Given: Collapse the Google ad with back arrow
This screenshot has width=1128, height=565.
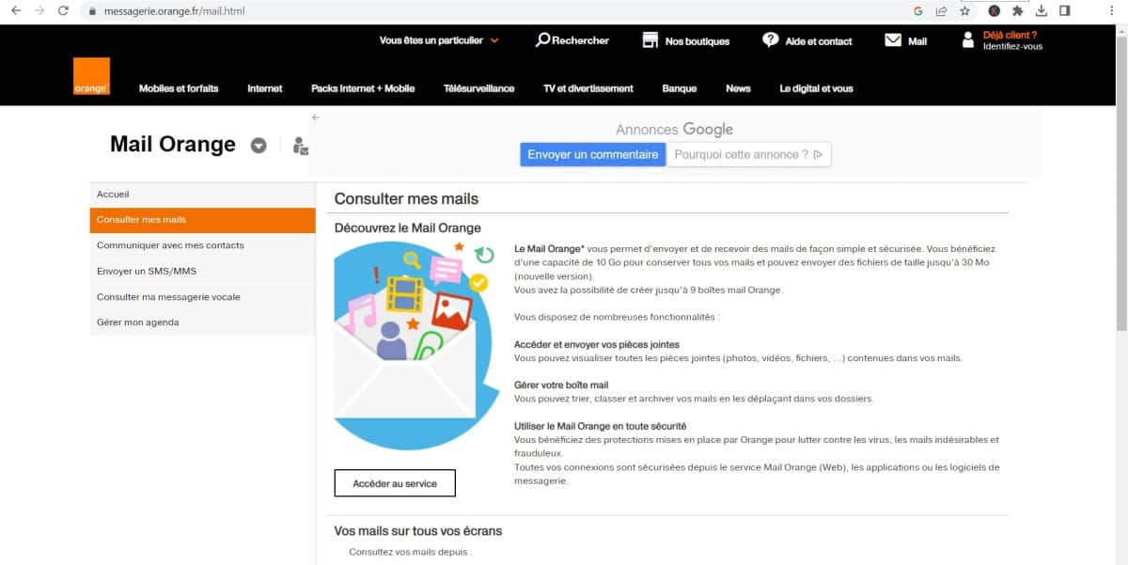Looking at the screenshot, I should coord(316,118).
